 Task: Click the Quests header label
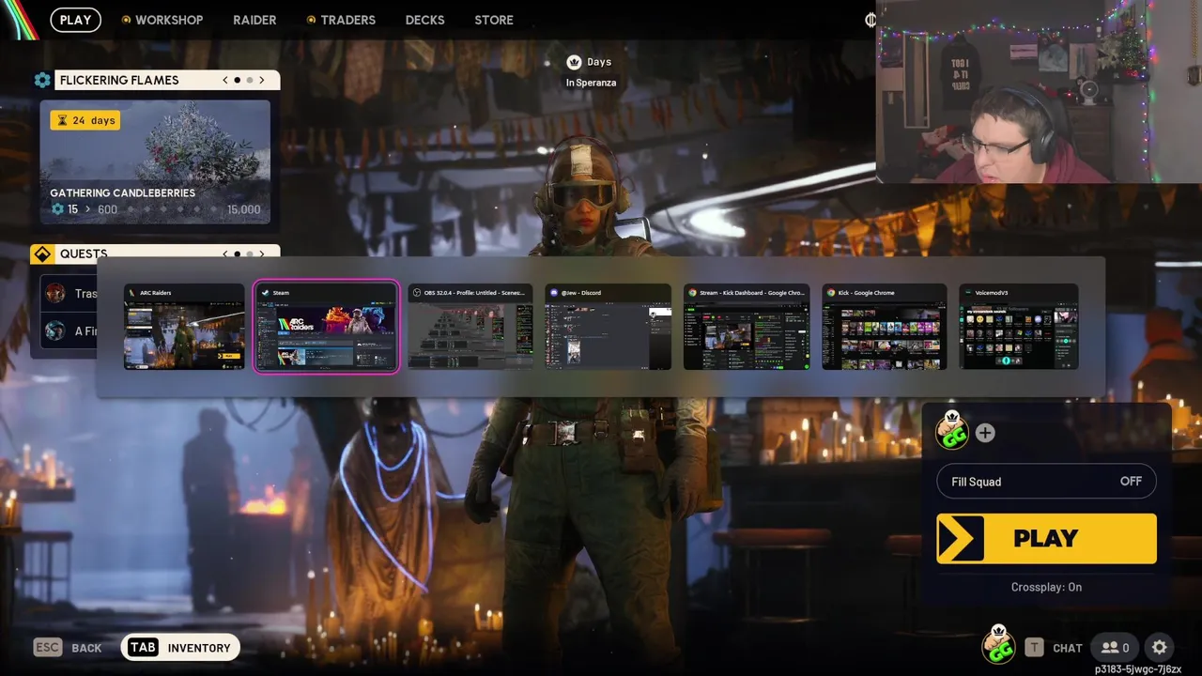coord(84,253)
